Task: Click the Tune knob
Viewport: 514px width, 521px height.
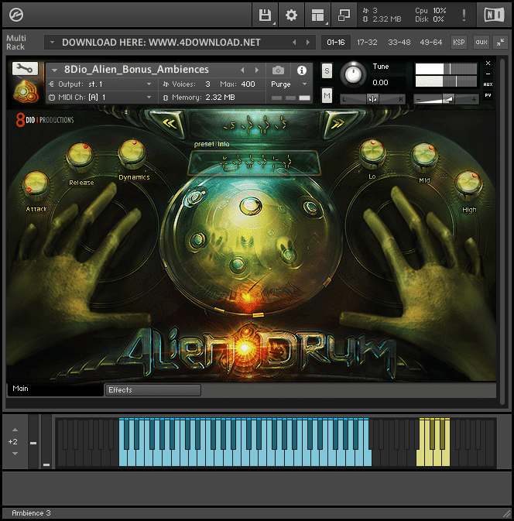Action: point(353,74)
